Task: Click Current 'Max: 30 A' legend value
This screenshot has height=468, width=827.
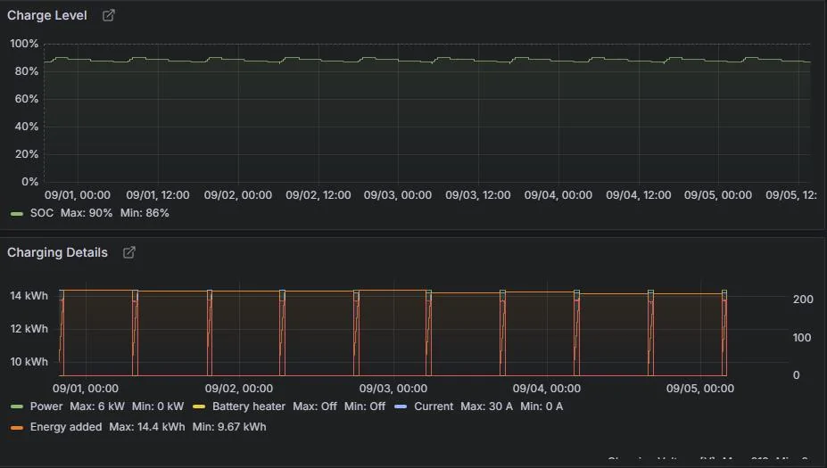Action: tap(486, 406)
